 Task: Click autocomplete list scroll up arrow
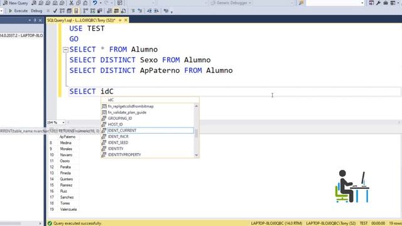point(197,106)
